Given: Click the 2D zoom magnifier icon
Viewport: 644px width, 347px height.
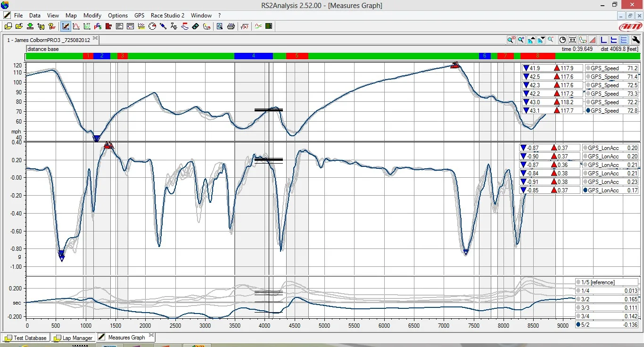Looking at the screenshot, I should [x=511, y=40].
